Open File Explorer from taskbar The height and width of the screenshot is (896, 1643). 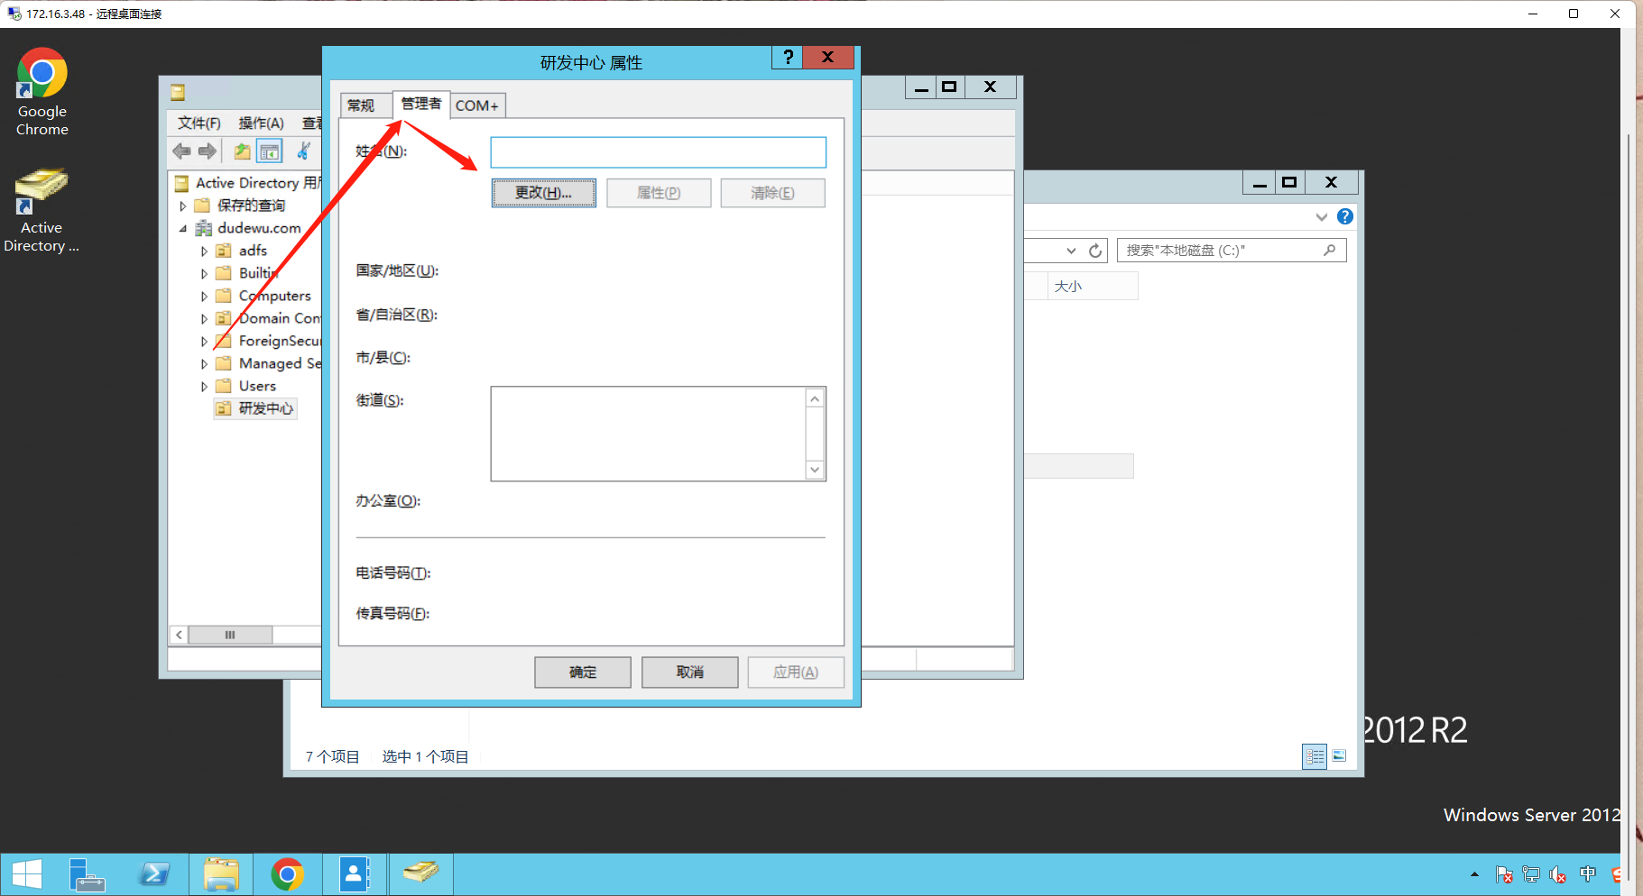point(221,874)
